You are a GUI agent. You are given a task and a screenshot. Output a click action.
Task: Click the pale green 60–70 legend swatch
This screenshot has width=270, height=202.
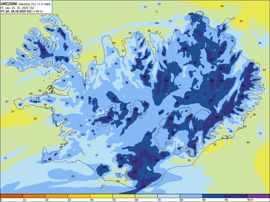pos(146,196)
